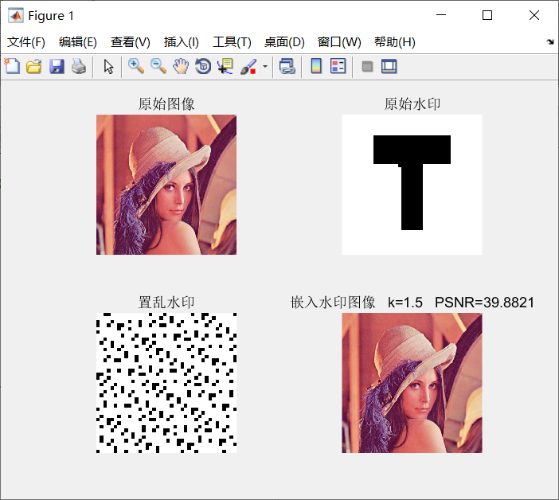Screen dimensions: 559x500
Task: Open the 桌面(D) menu
Action: [284, 42]
